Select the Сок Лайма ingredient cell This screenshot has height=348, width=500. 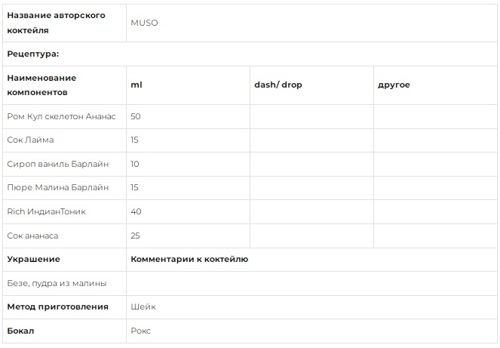click(64, 140)
